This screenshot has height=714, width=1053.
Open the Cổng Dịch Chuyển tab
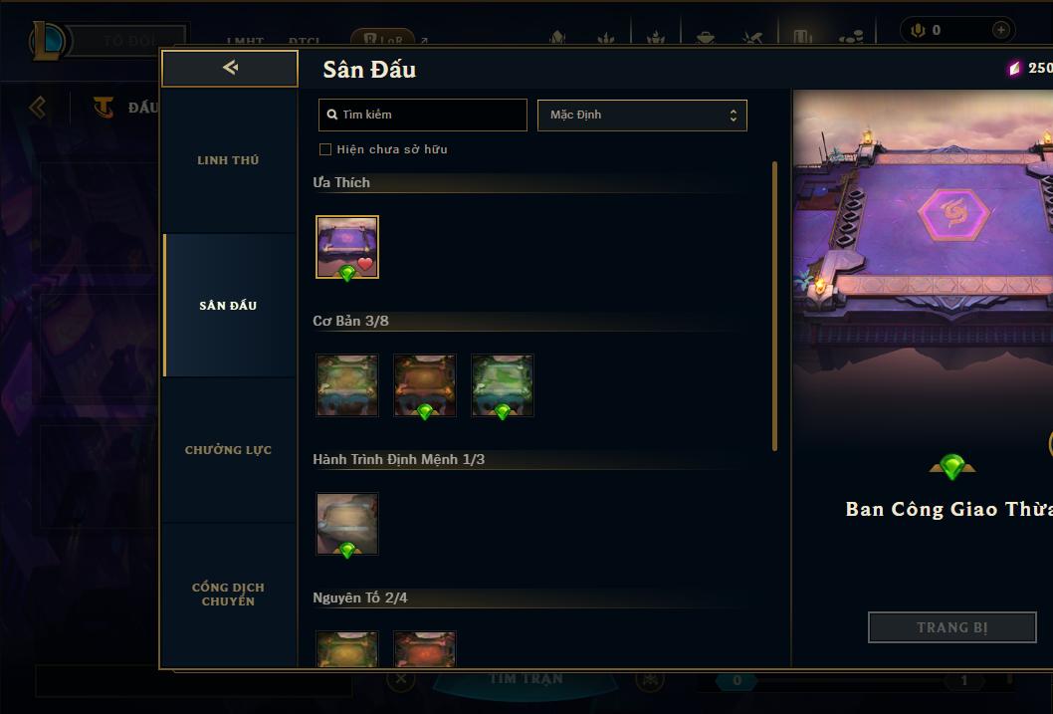coord(228,595)
